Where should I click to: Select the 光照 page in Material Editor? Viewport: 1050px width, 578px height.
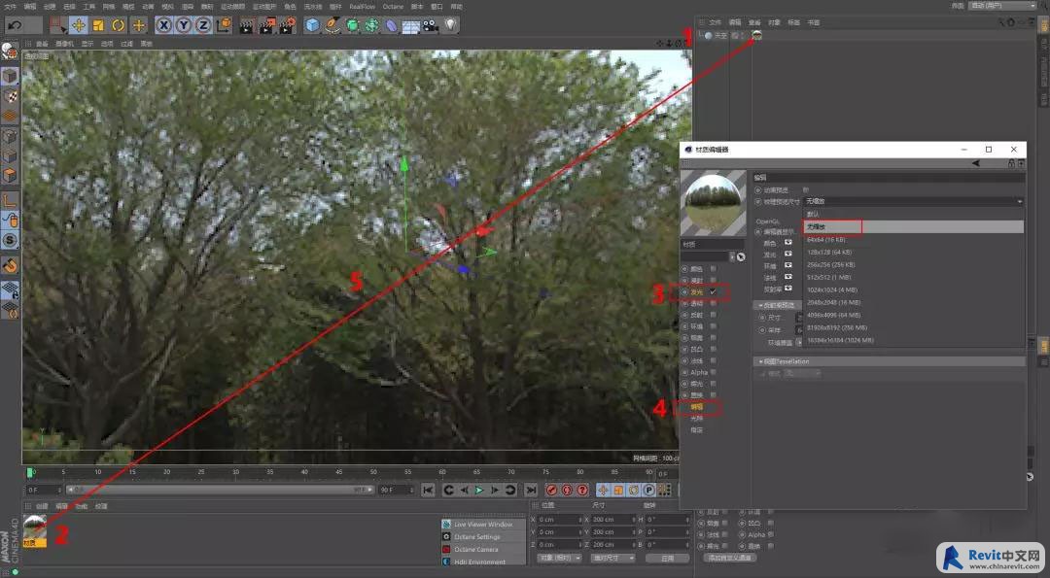[697, 418]
